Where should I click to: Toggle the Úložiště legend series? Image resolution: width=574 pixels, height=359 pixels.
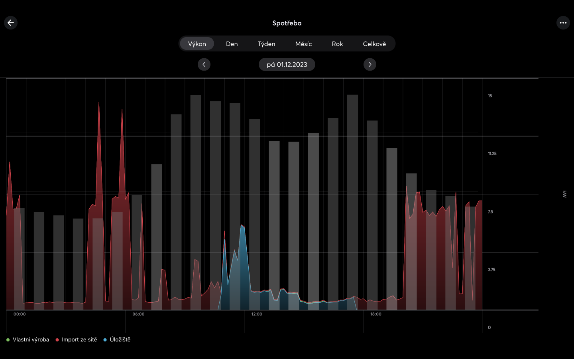pyautogui.click(x=117, y=339)
